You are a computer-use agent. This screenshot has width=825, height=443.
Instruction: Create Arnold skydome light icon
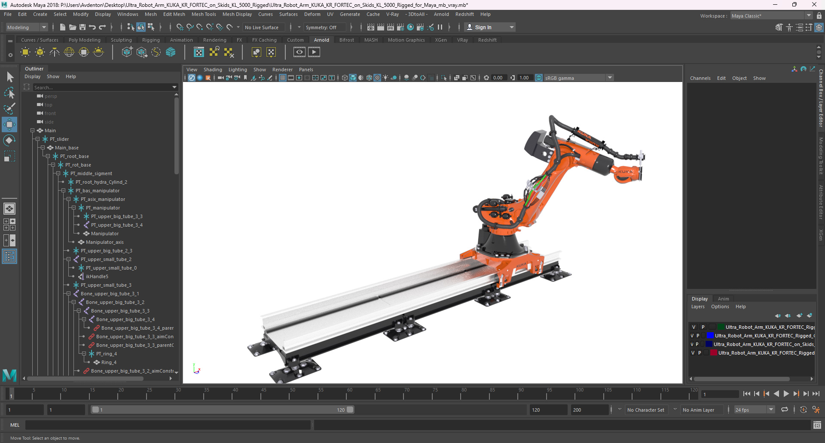[x=69, y=52]
